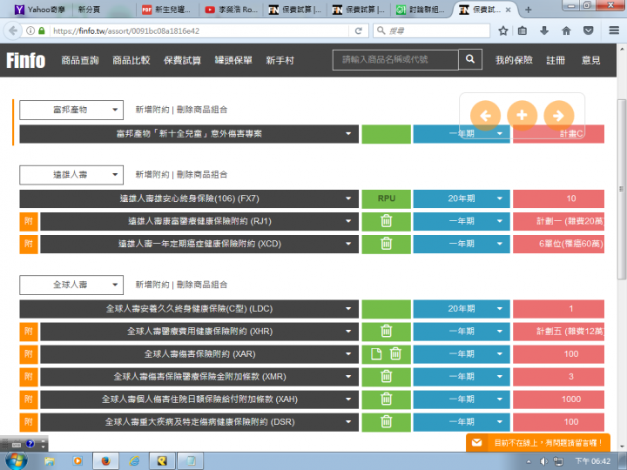Click 新增附約 in the 遠雄人壽 group
This screenshot has height=470, width=627.
point(152,175)
